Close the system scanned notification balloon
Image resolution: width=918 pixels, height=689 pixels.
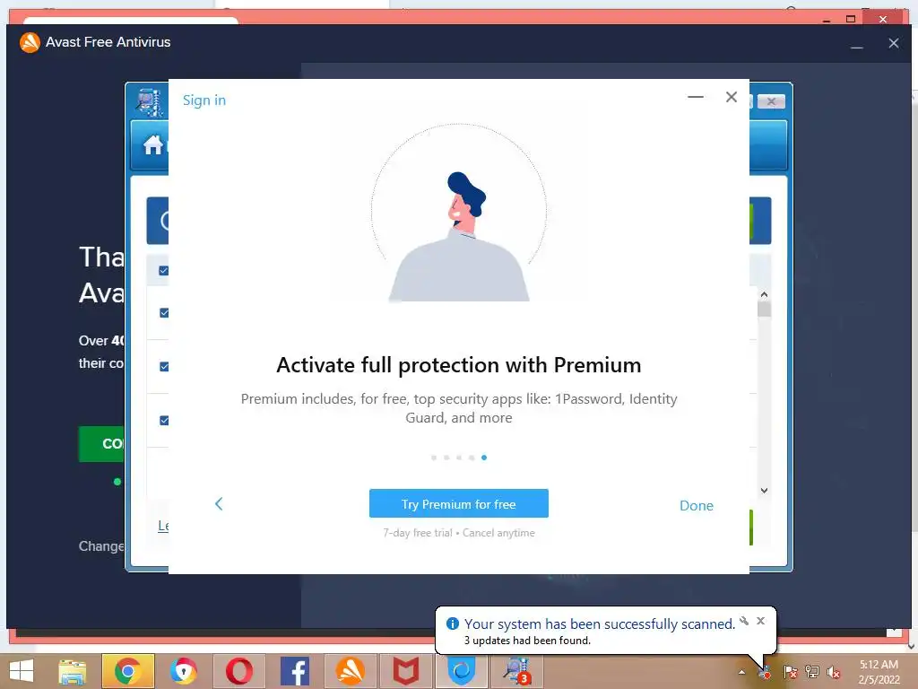pos(760,621)
